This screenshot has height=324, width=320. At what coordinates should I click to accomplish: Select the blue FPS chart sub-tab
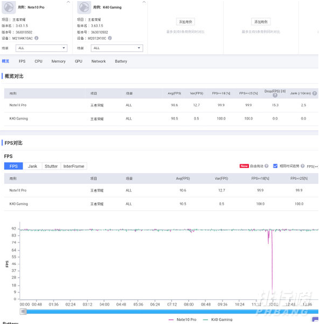pyautogui.click(x=13, y=166)
